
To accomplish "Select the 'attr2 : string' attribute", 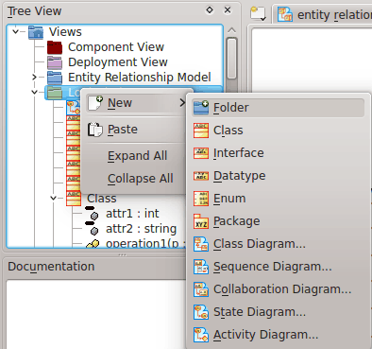I will (x=141, y=229).
